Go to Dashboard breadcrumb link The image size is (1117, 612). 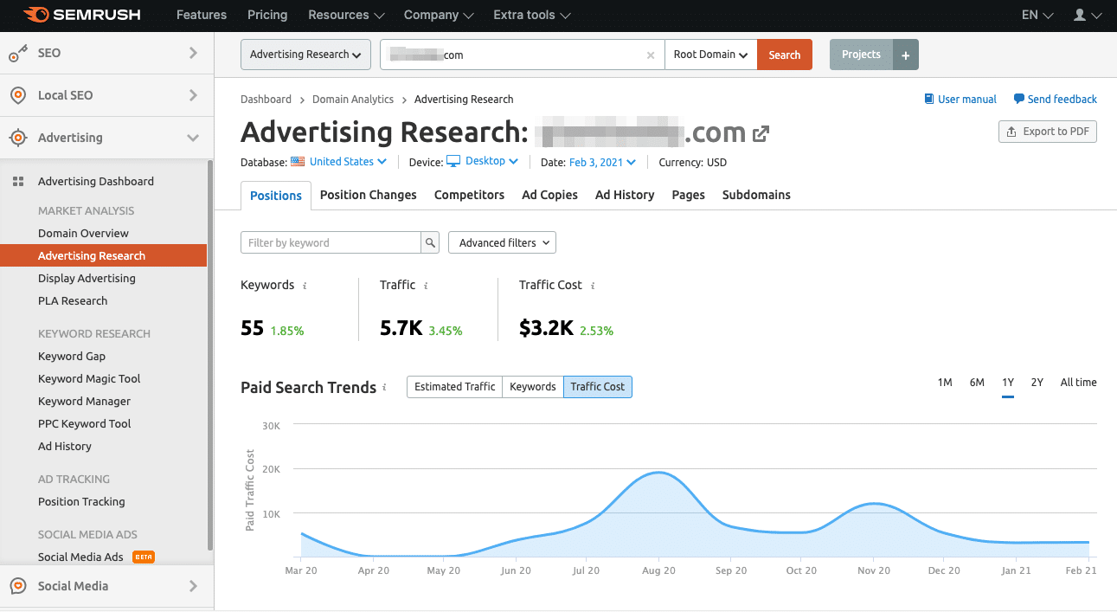266,100
